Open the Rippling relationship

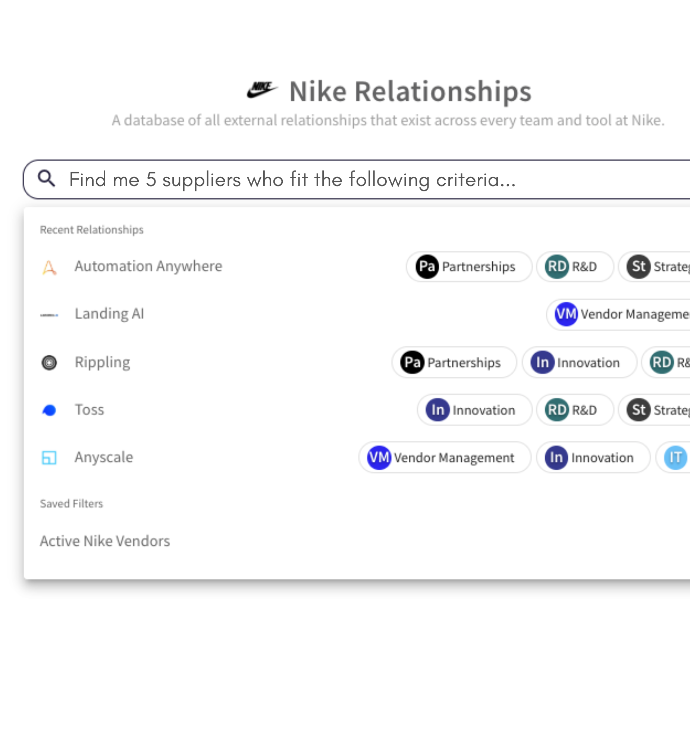point(102,362)
